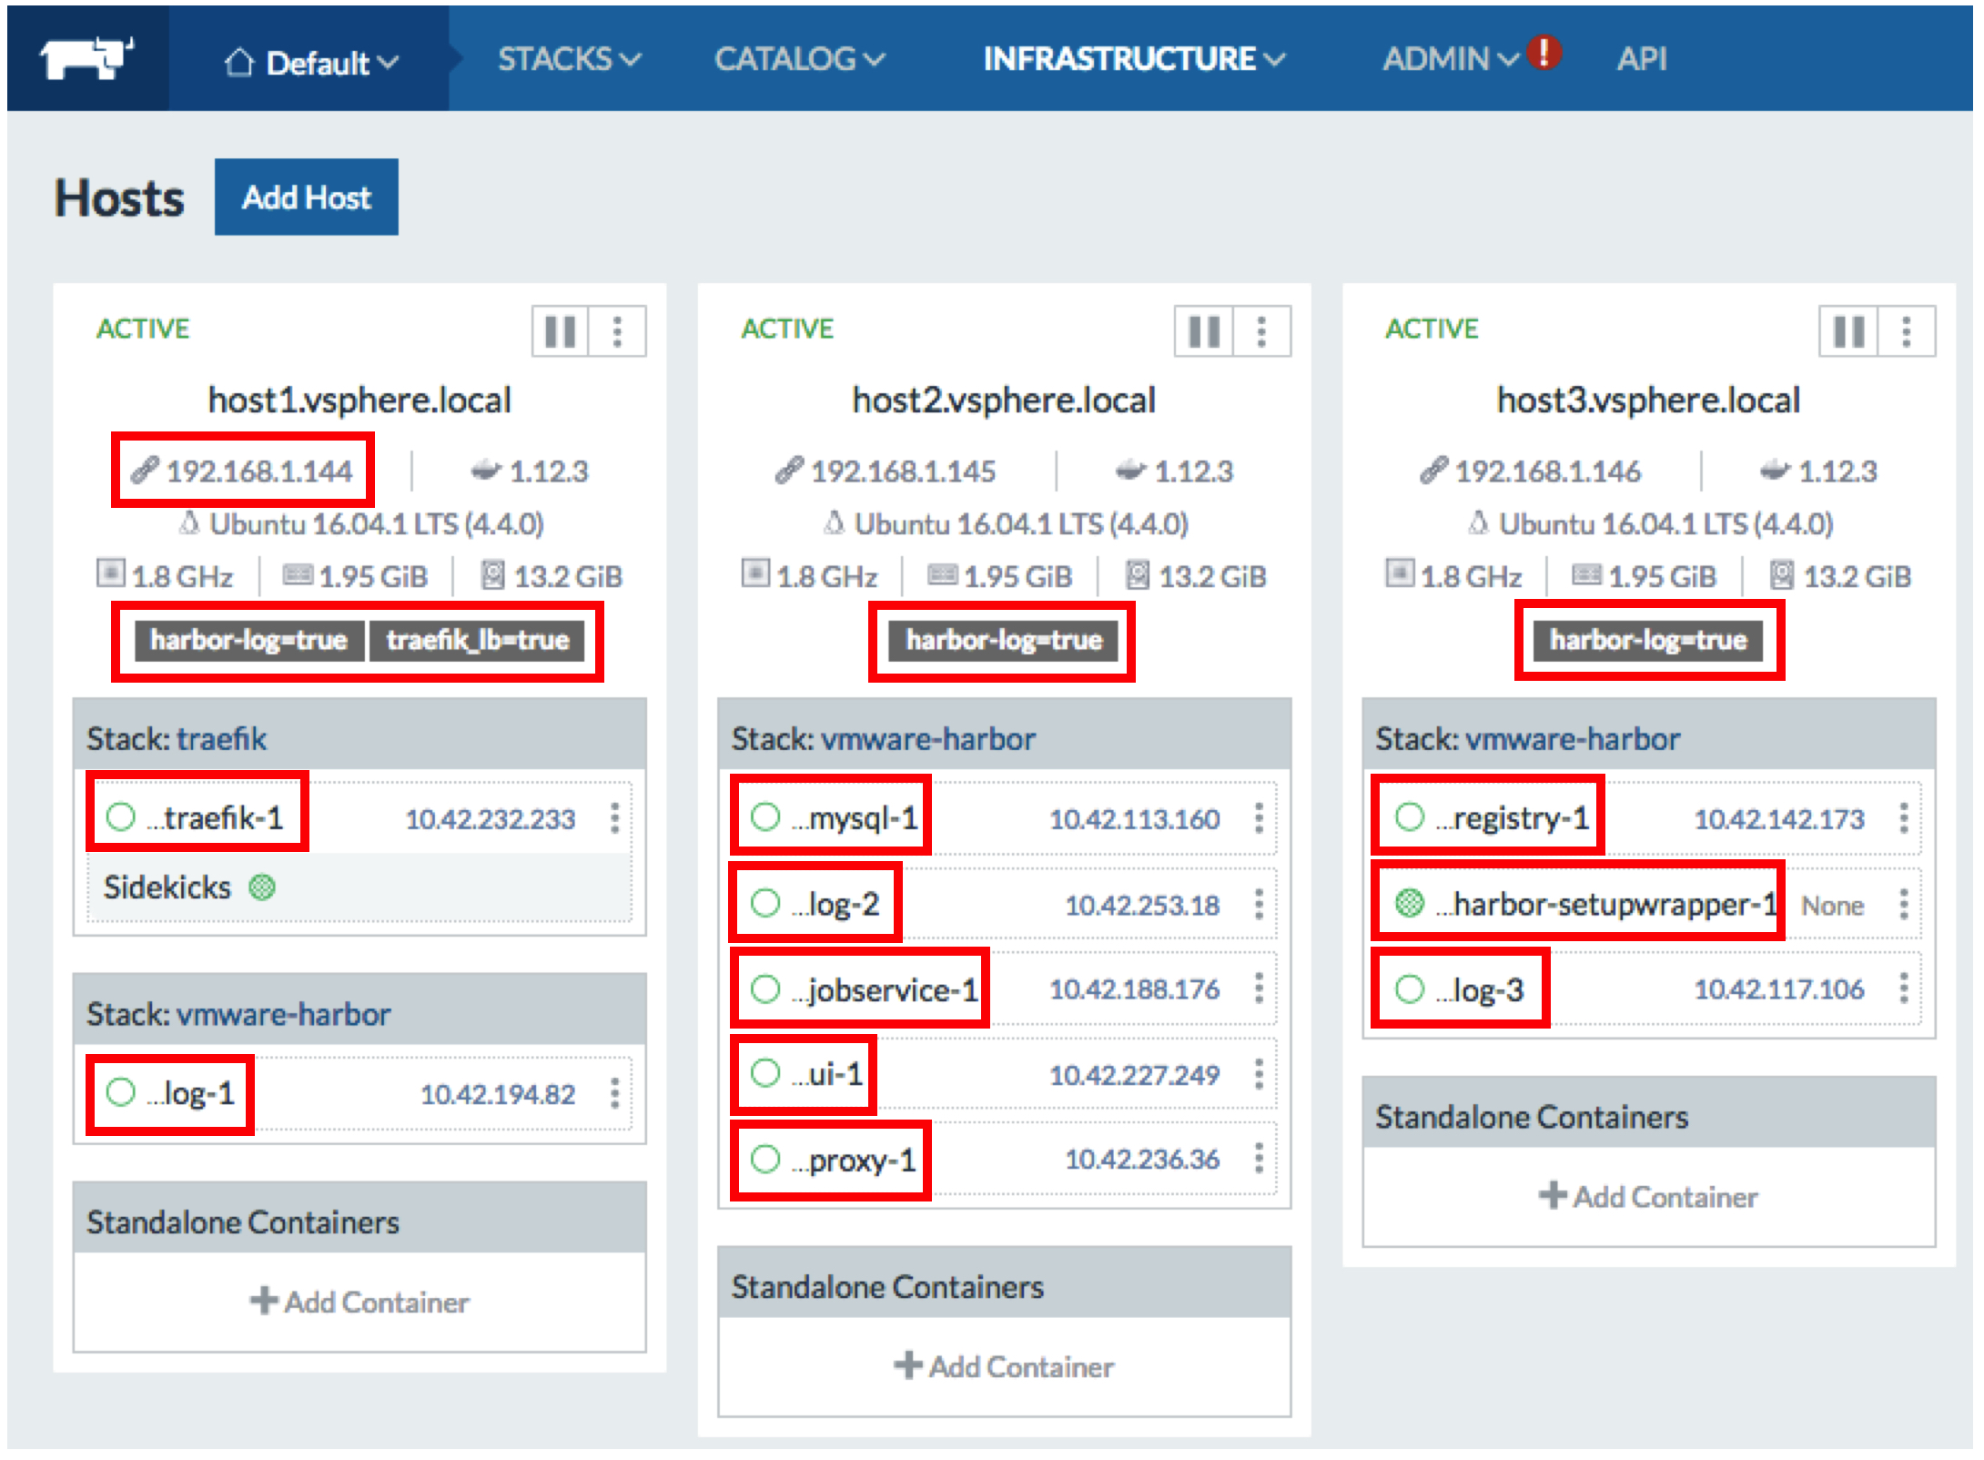The width and height of the screenshot is (1984, 1460).
Task: Open the INFRASTRUCTURE menu
Action: click(x=1133, y=59)
